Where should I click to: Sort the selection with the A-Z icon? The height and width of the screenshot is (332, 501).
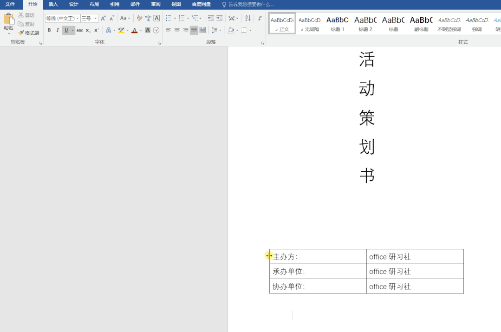point(248,18)
